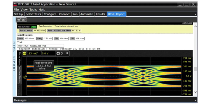Image resolution: width=210 pixels, height=105 pixels.
Task: Go to the Results tab
Action: (x=101, y=14)
